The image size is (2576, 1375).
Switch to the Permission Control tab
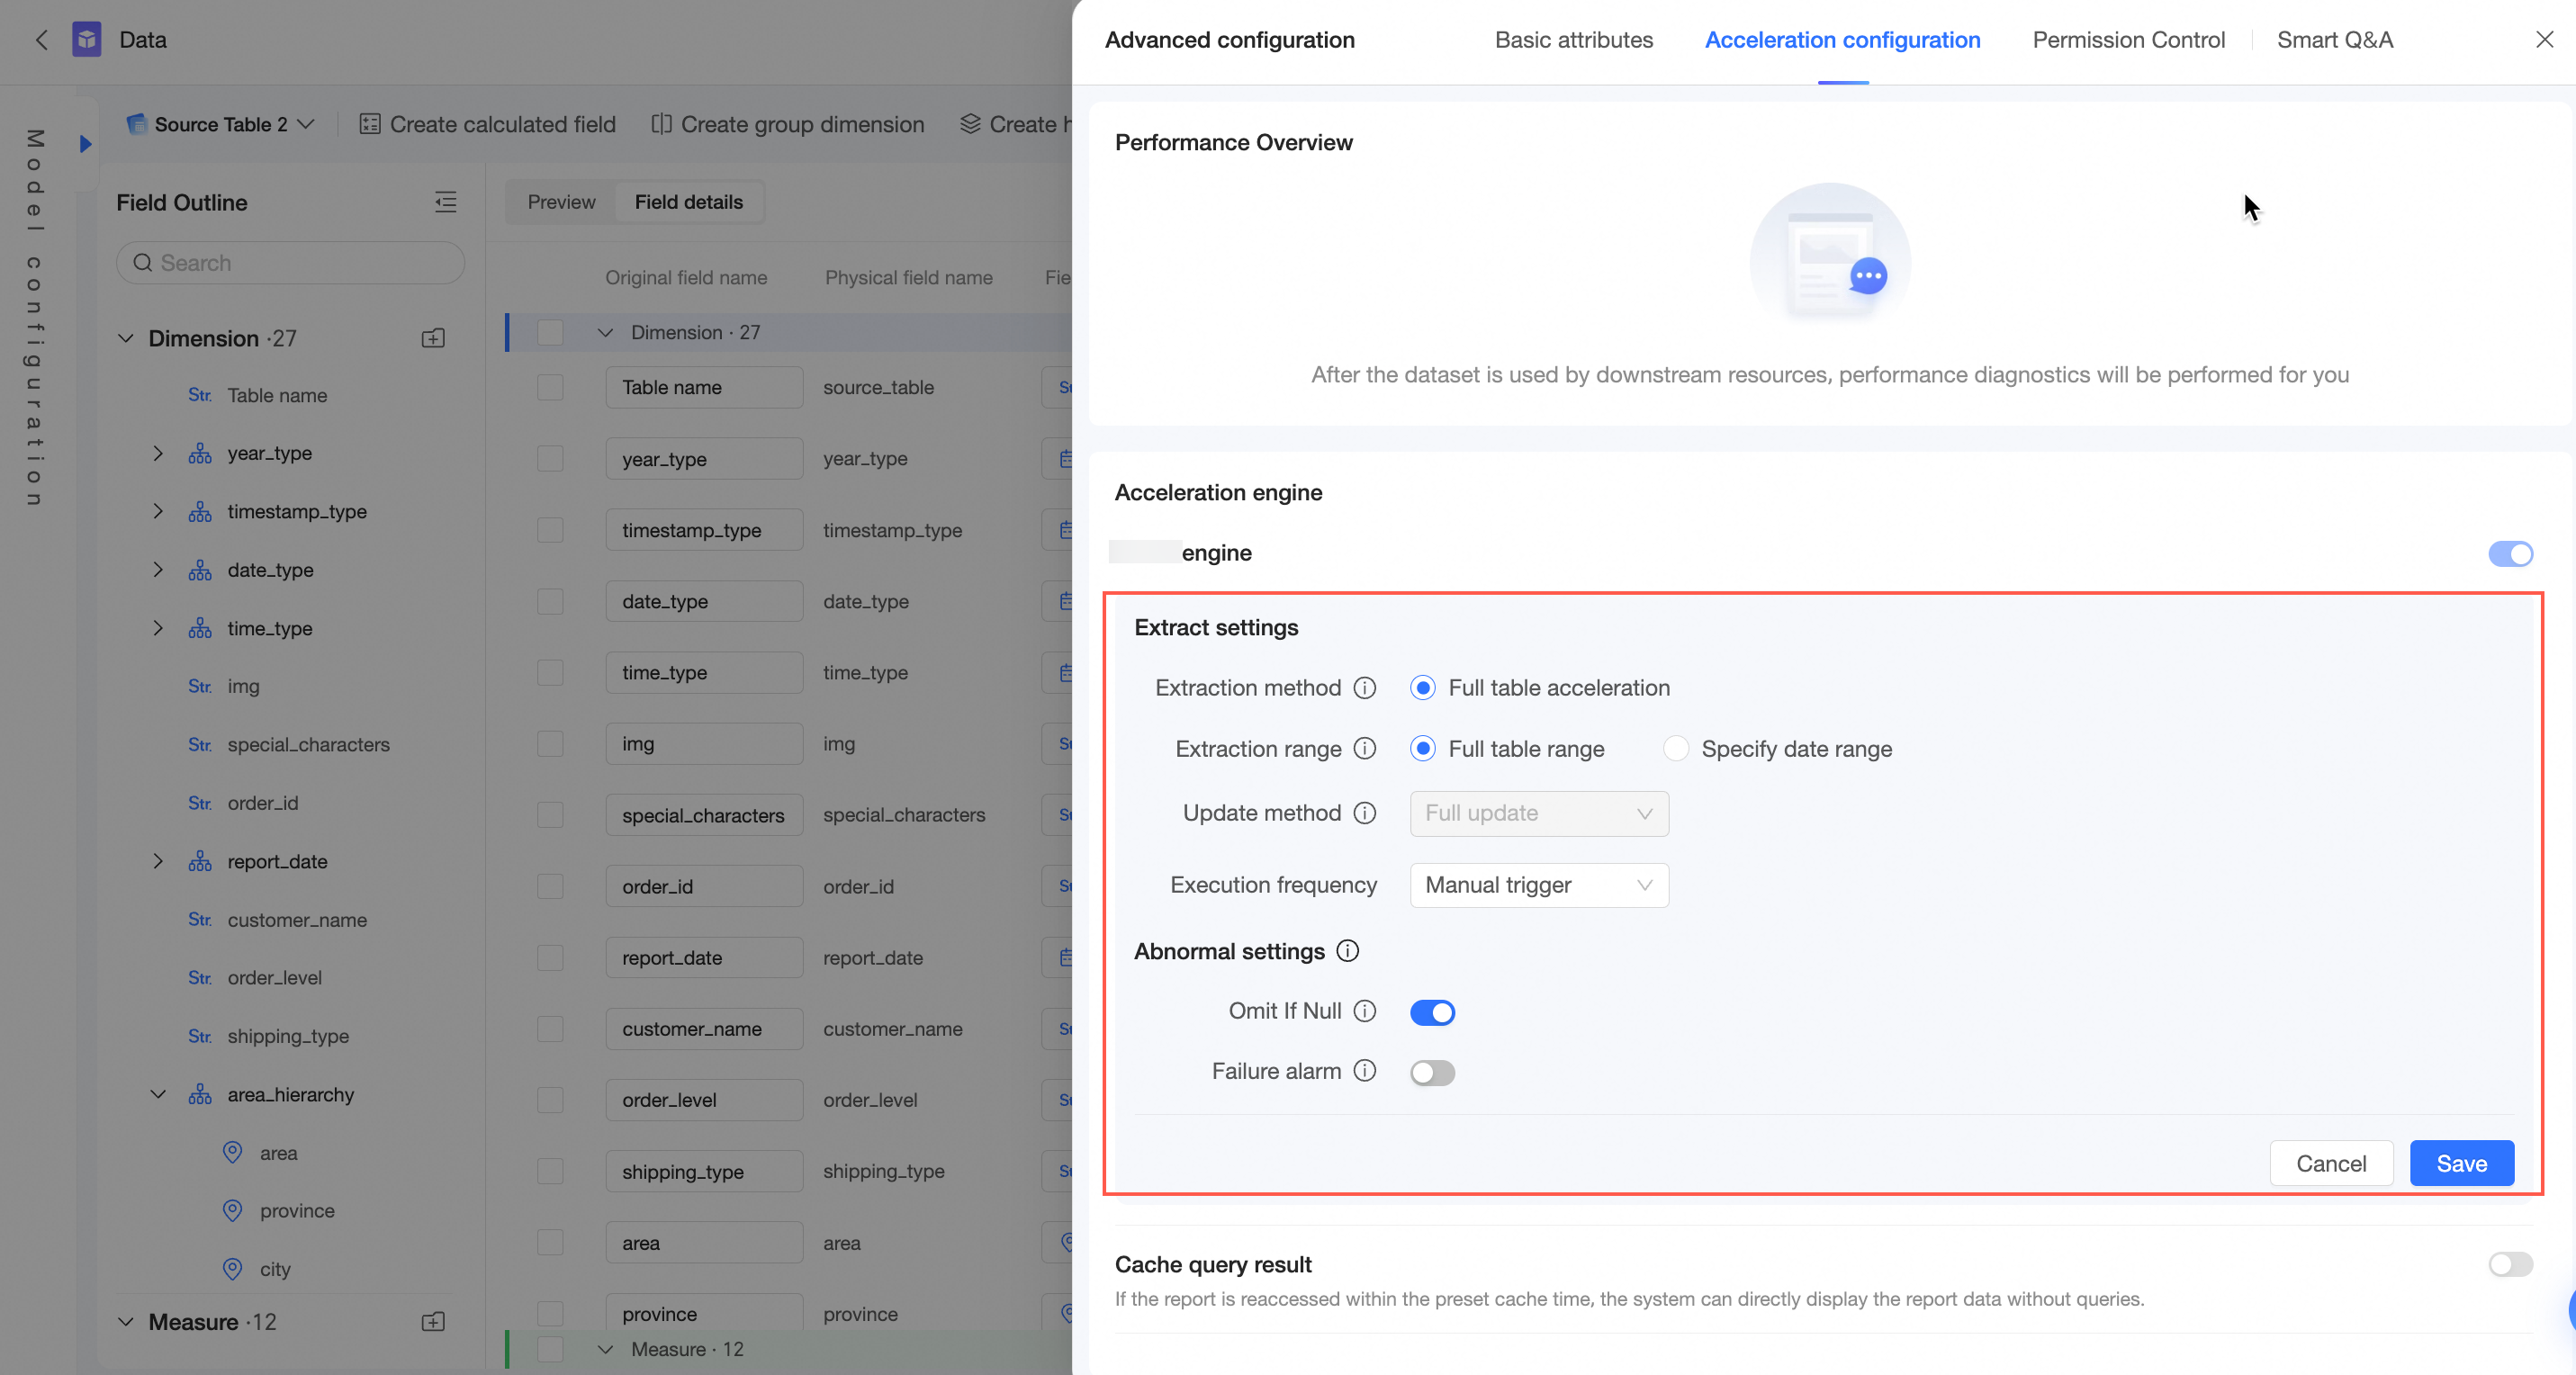pyautogui.click(x=2128, y=40)
